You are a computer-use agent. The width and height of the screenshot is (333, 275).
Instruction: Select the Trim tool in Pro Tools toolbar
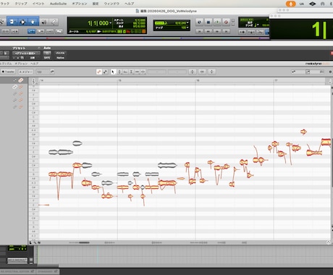coord(12,22)
